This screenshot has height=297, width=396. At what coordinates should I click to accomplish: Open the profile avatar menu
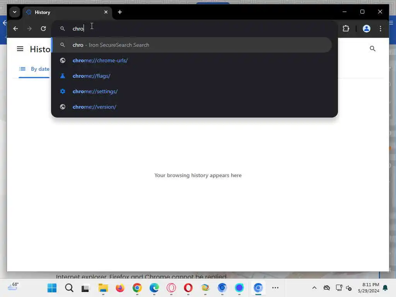[x=367, y=29]
